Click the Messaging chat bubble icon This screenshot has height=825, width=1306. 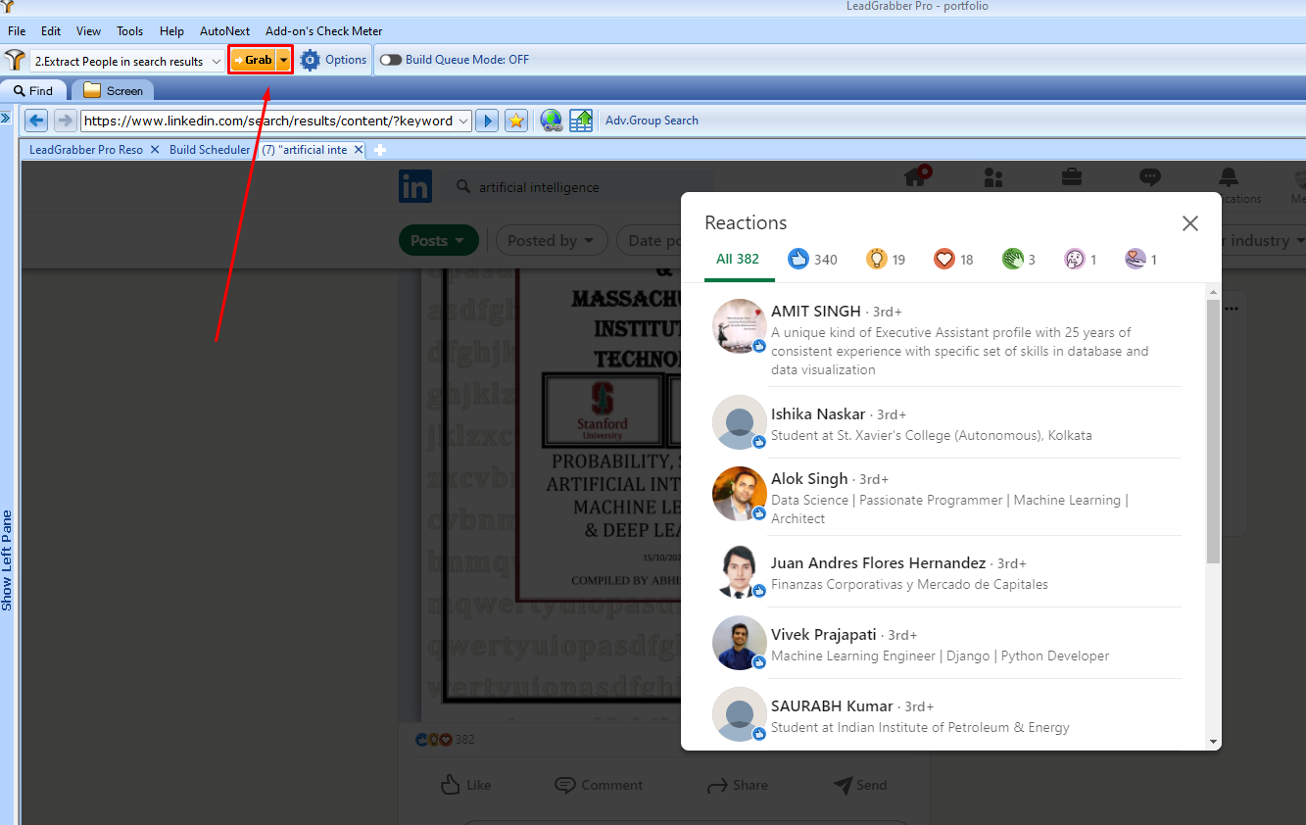click(1150, 177)
